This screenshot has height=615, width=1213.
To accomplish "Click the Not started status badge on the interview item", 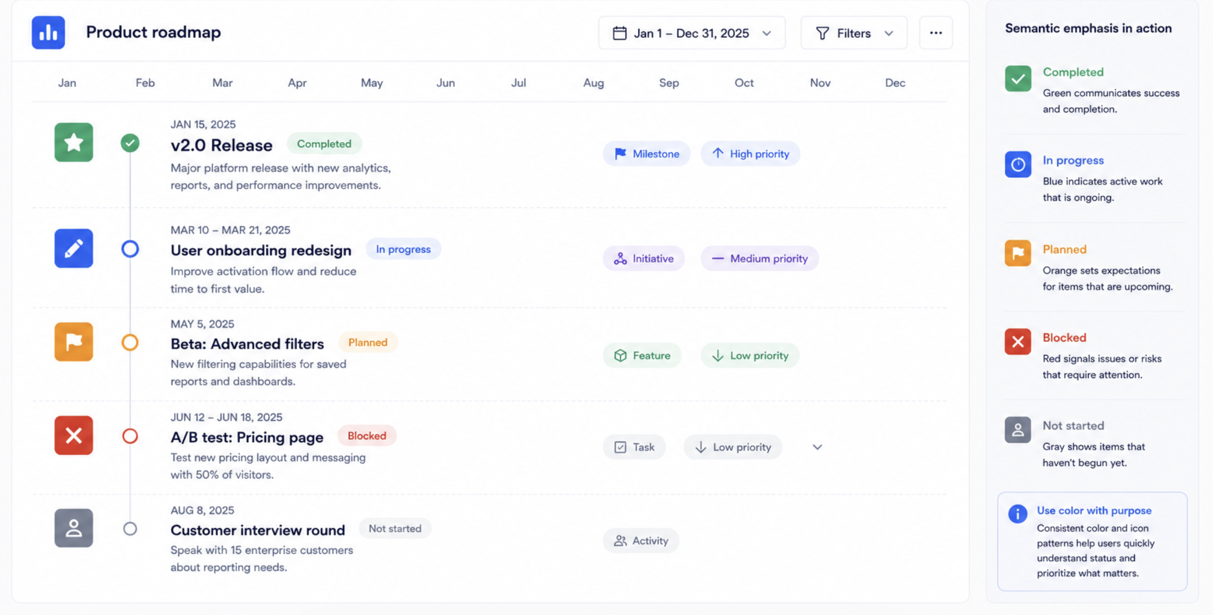I will (395, 529).
